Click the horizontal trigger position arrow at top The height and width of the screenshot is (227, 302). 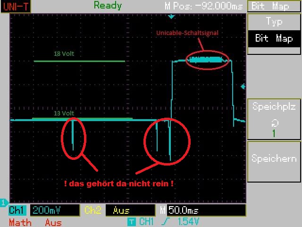tap(172, 17)
